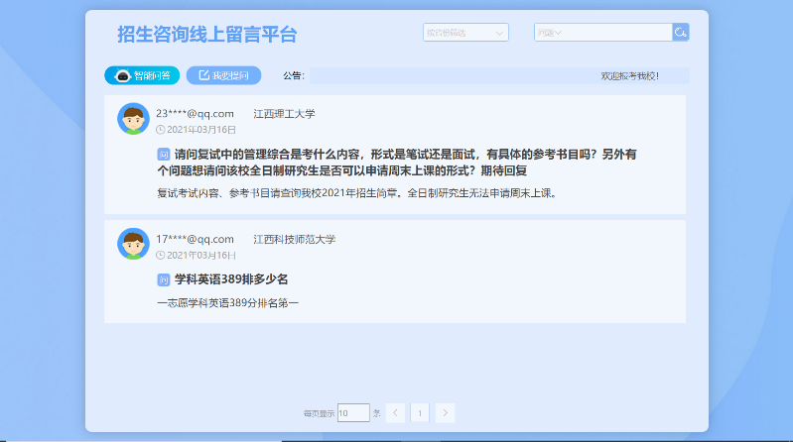Open the province filter dropdown
This screenshot has width=793, height=442.
465,33
